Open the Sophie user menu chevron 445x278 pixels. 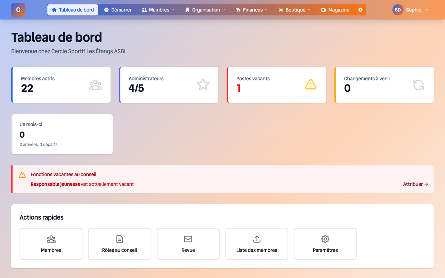427,10
